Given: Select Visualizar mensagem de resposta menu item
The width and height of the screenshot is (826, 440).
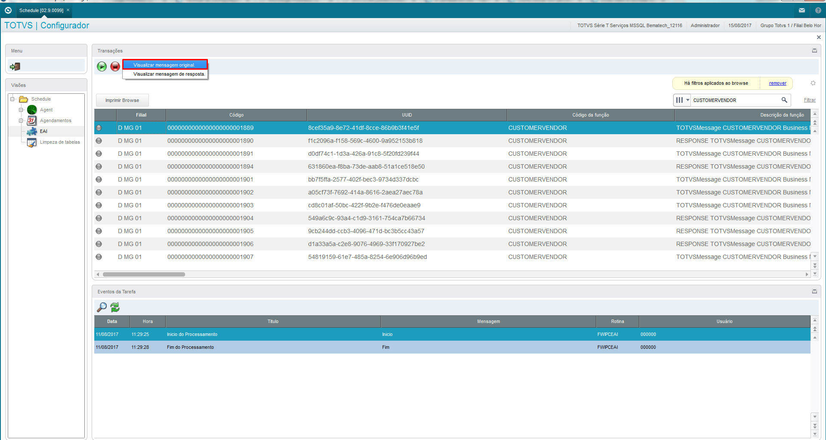Looking at the screenshot, I should [x=165, y=74].
